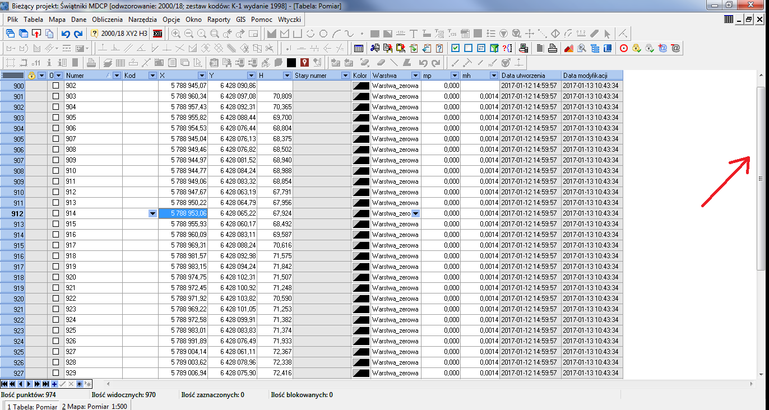The image size is (769, 410).
Task: Open the Numer column filter dropdown
Action: pyautogui.click(x=117, y=75)
